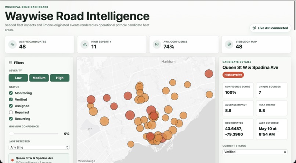Click the YYZ airport map label

coord(90,129)
